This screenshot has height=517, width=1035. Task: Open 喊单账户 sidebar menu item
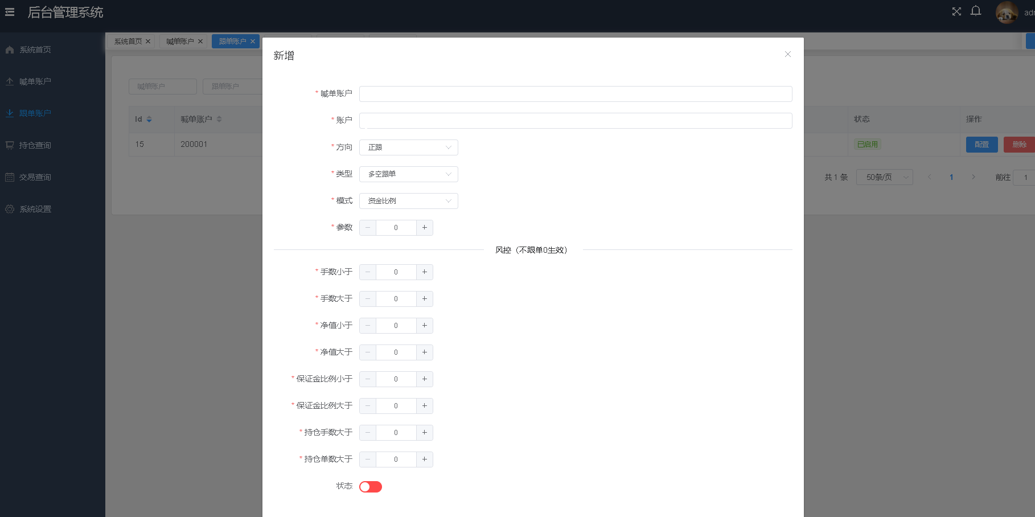[52, 81]
